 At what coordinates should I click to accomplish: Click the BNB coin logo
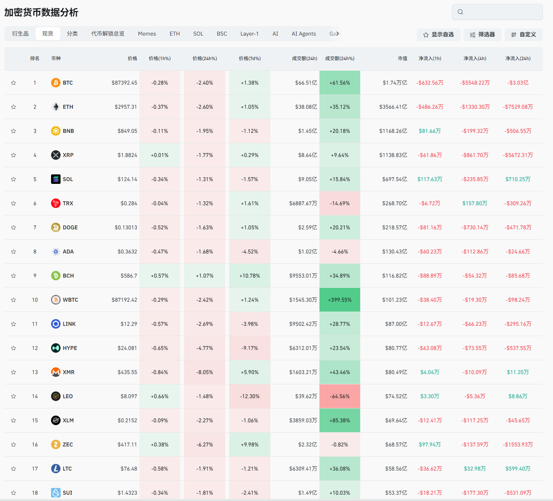pos(56,131)
